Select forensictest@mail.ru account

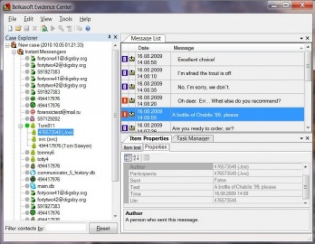59,112
